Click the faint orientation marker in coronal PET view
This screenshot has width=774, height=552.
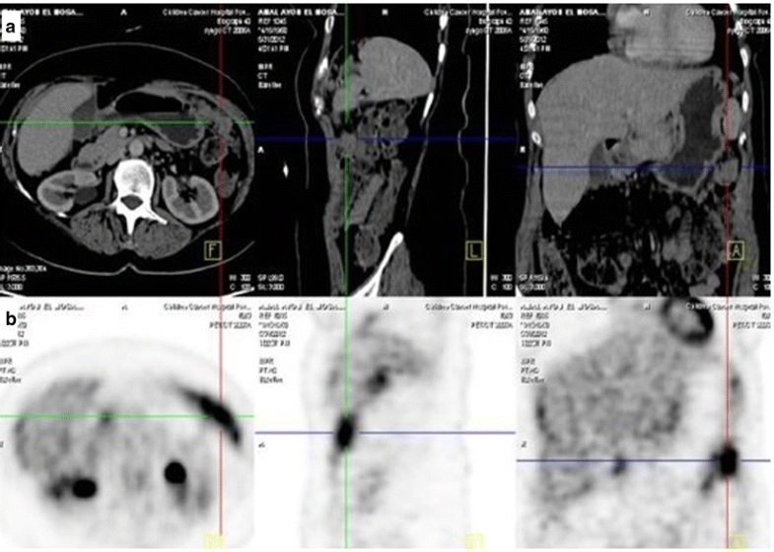737,540
